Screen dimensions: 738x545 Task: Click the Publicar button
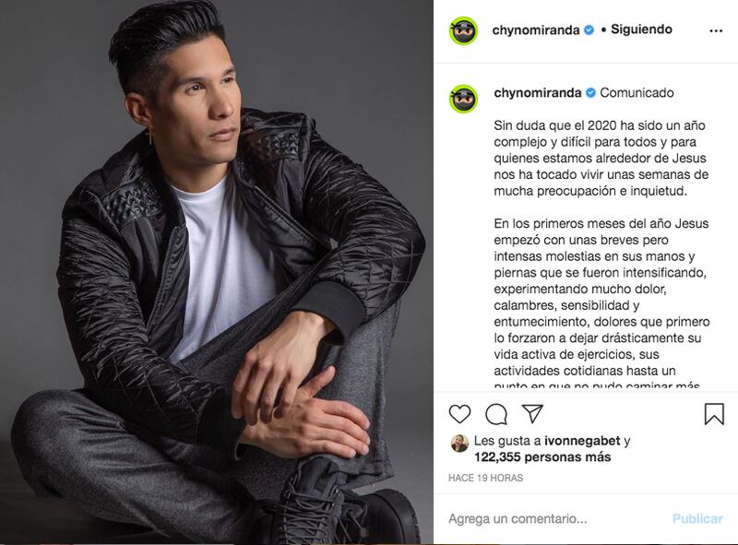coord(697,518)
